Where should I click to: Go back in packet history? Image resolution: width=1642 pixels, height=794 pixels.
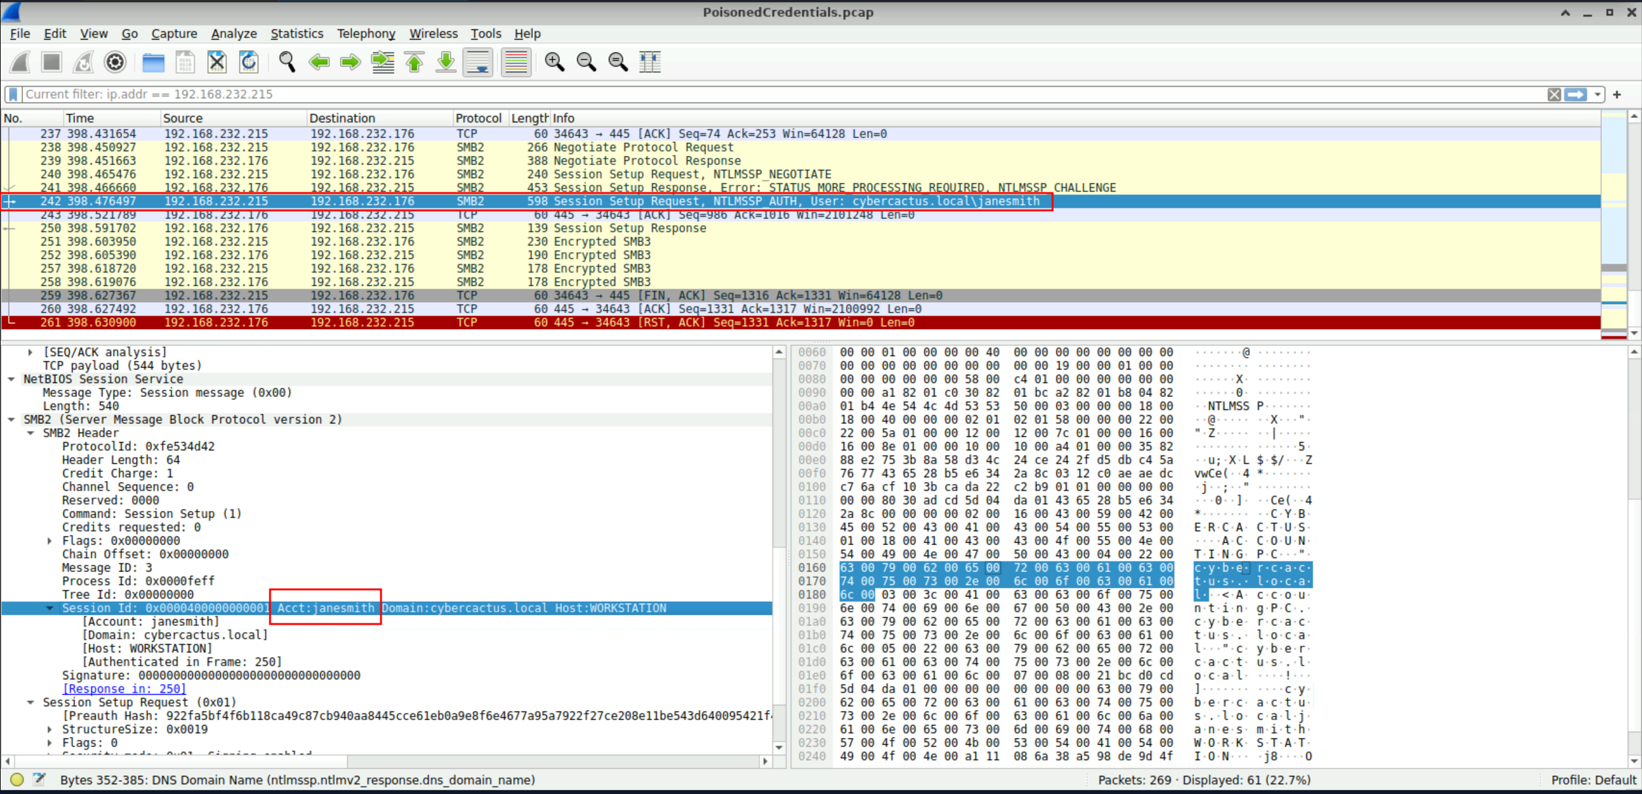coord(319,62)
